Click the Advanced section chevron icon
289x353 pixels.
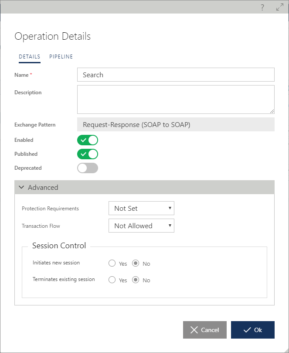[21, 187]
